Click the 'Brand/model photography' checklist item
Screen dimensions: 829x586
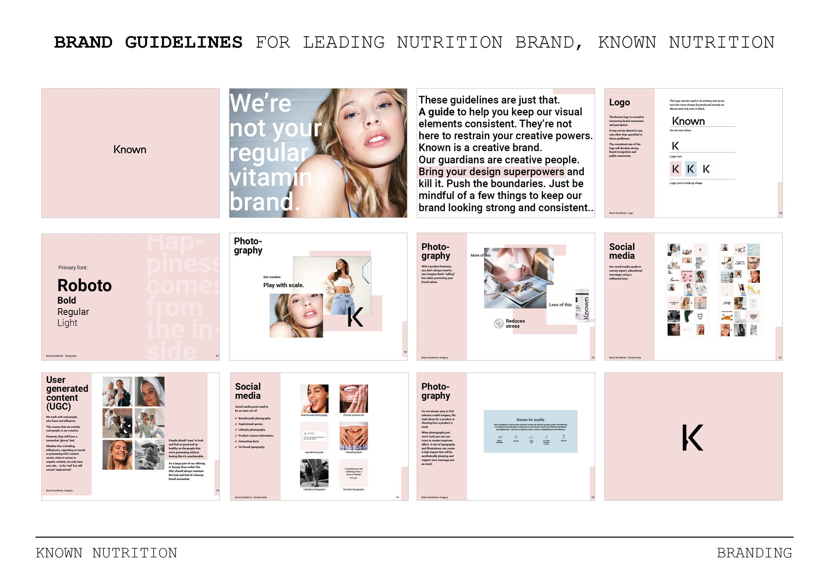pos(254,418)
